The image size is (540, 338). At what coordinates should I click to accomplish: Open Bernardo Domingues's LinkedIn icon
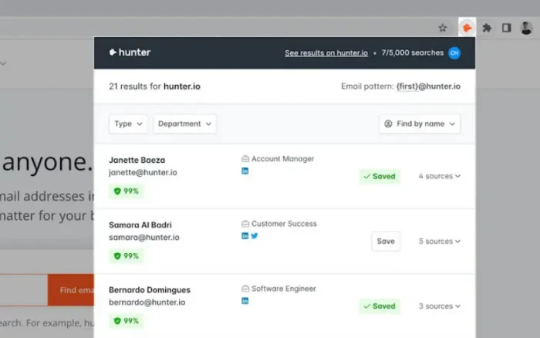coord(245,301)
